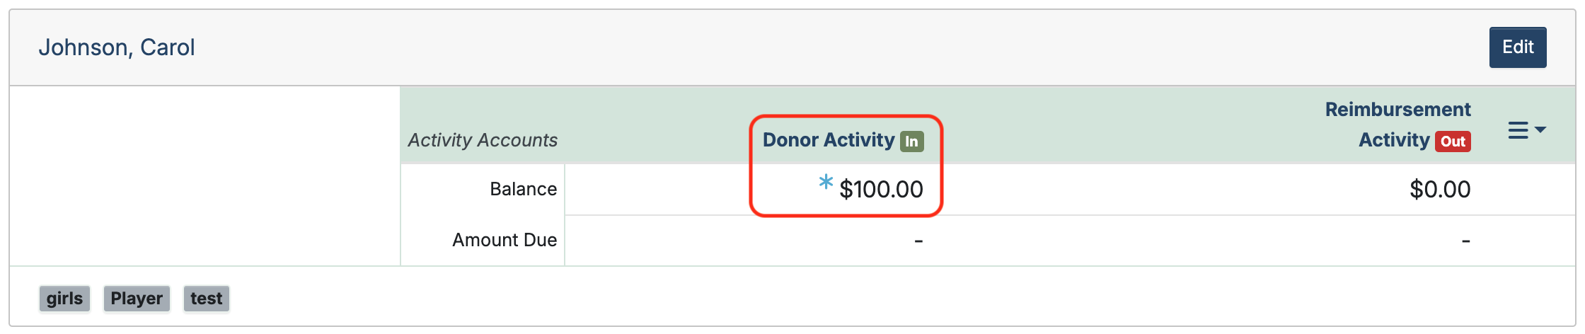Click the Balance row label
Screen dimensions: 1585x334
tap(523, 190)
